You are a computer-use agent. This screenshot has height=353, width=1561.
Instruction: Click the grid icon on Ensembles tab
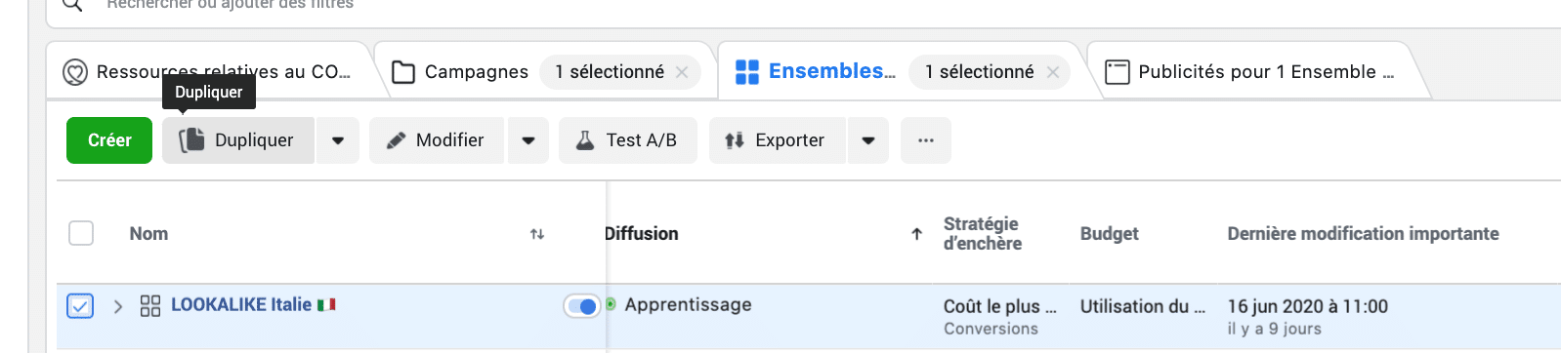click(747, 72)
